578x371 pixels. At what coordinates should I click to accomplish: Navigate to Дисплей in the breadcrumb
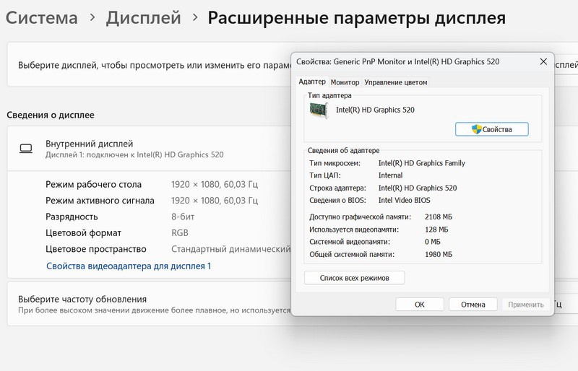coord(143,18)
